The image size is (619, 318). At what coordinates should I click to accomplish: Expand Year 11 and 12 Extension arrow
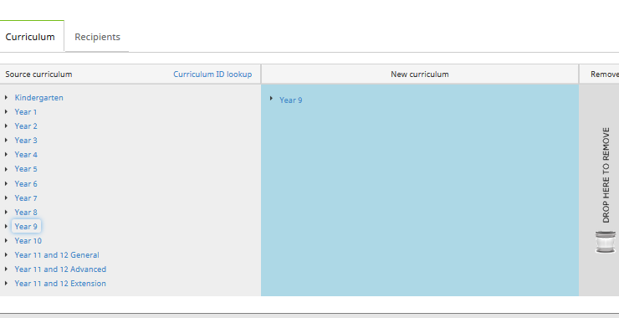click(7, 283)
